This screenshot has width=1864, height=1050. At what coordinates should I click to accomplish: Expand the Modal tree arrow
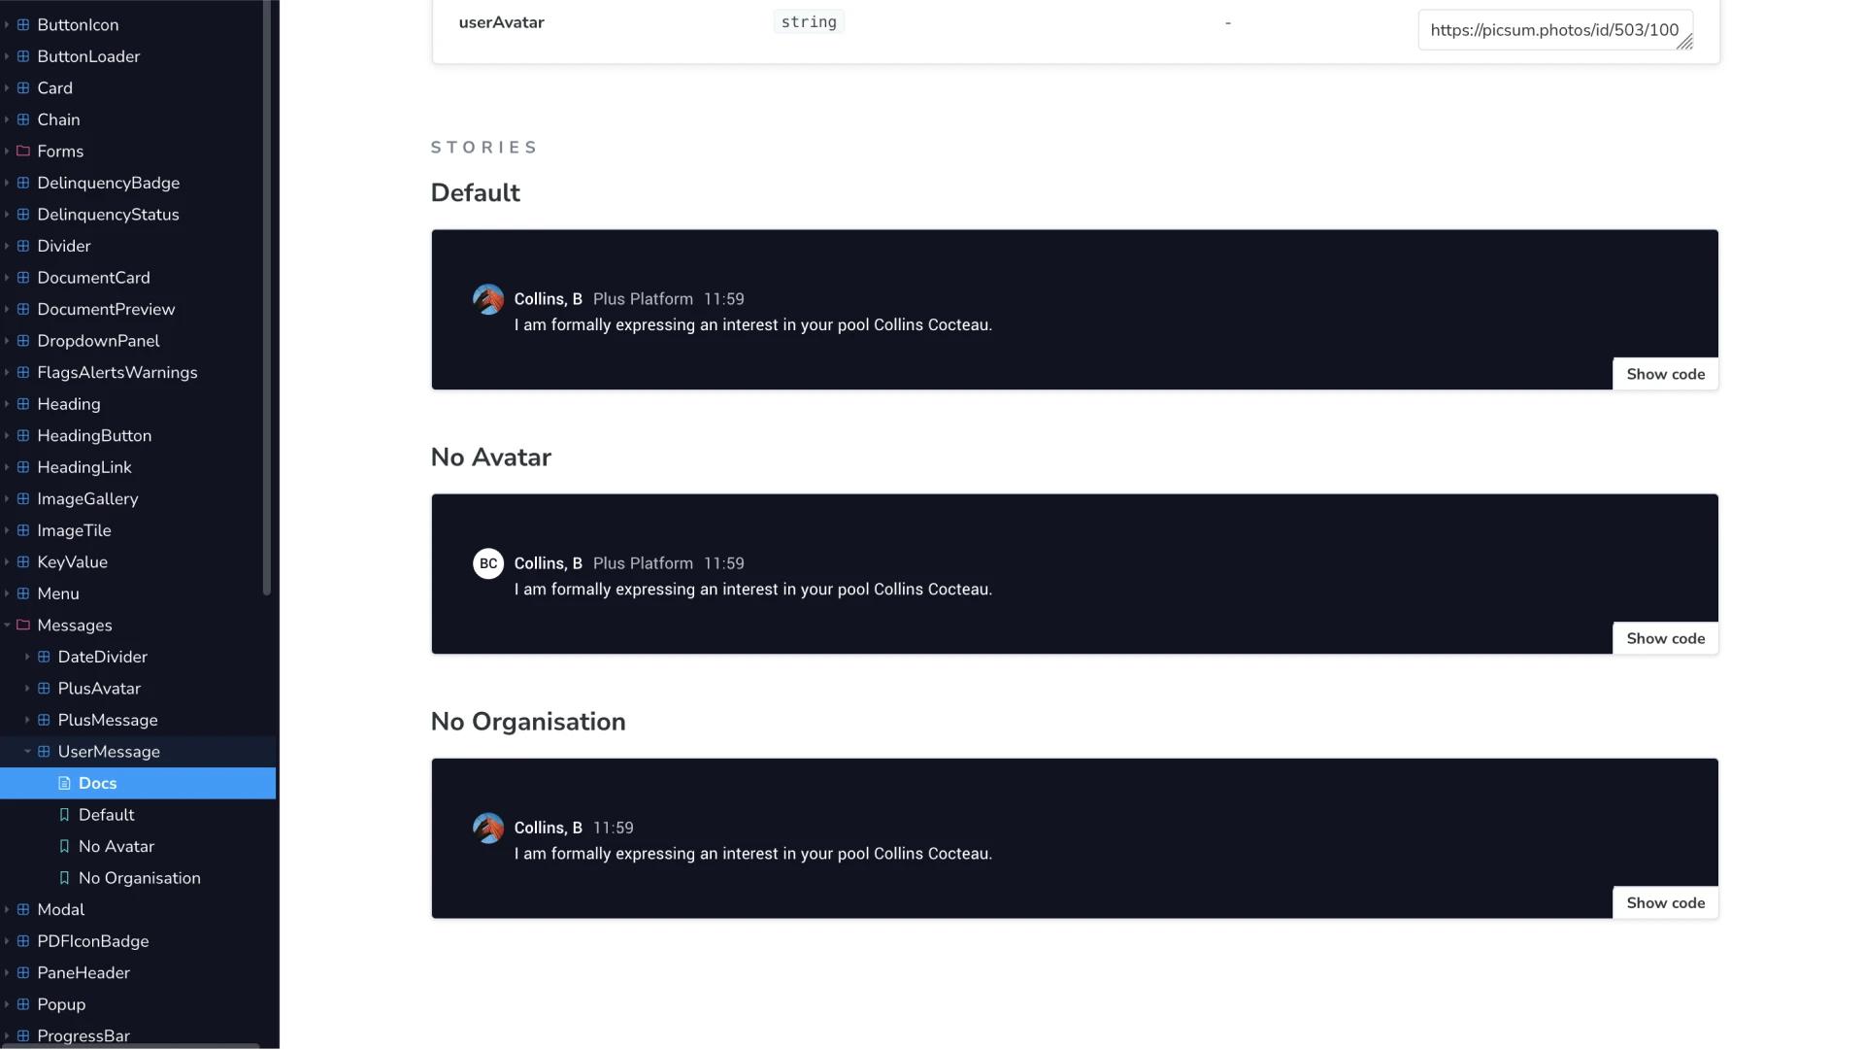[x=7, y=910]
